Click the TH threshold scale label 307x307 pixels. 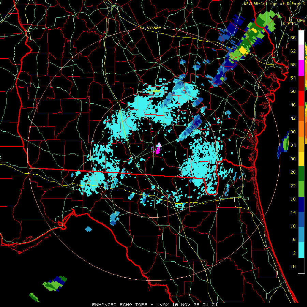[x=293, y=266]
